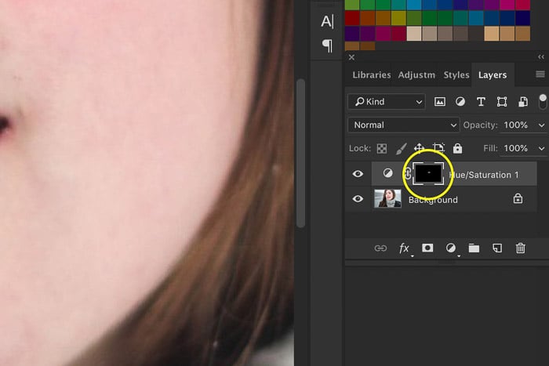This screenshot has height=366, width=549.
Task: Click the Opacity 100% value field
Action: click(x=516, y=125)
